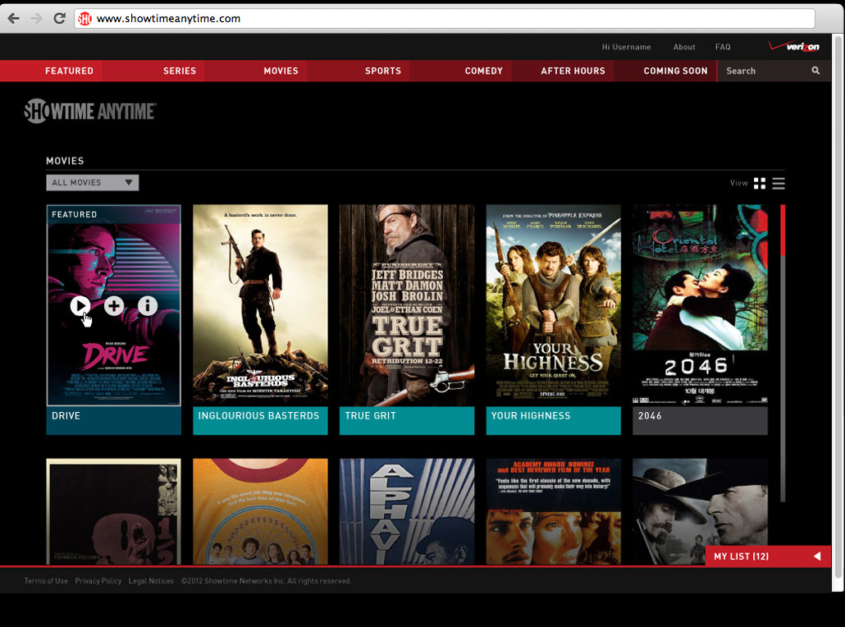The height and width of the screenshot is (627, 845).
Task: Click the Hi Username link
Action: [x=626, y=47]
